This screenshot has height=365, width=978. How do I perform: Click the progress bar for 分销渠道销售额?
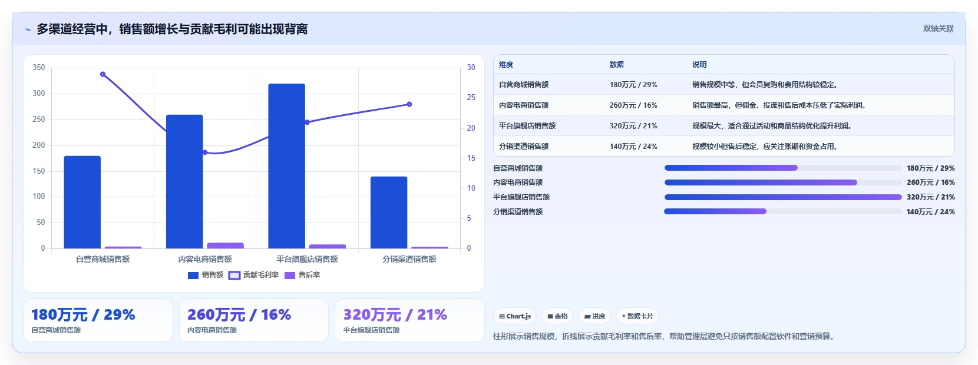pyautogui.click(x=783, y=211)
